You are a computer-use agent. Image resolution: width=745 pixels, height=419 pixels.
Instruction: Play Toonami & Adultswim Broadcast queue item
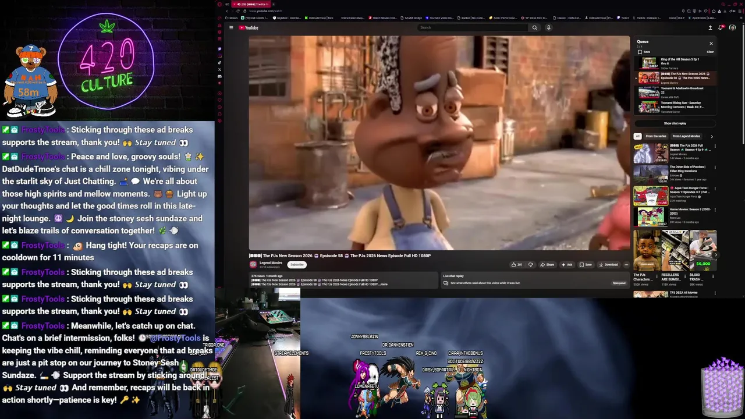[x=675, y=92]
